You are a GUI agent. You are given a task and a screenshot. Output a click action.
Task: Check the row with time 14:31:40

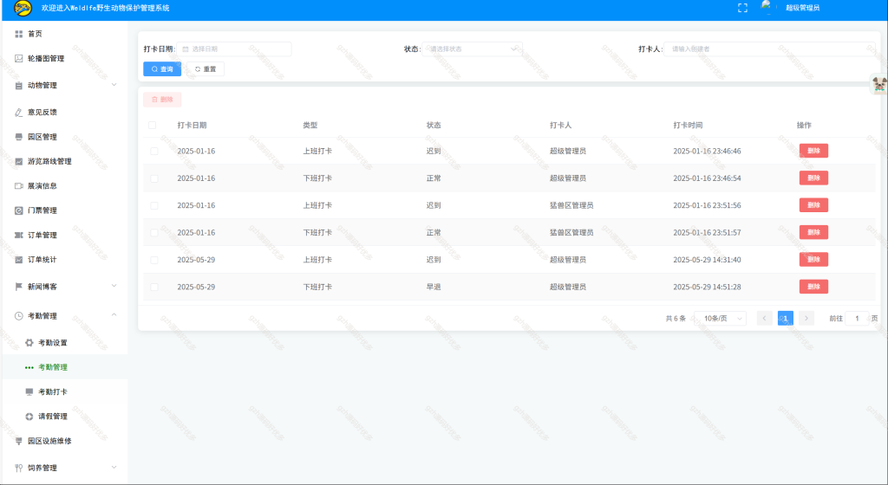pos(154,260)
